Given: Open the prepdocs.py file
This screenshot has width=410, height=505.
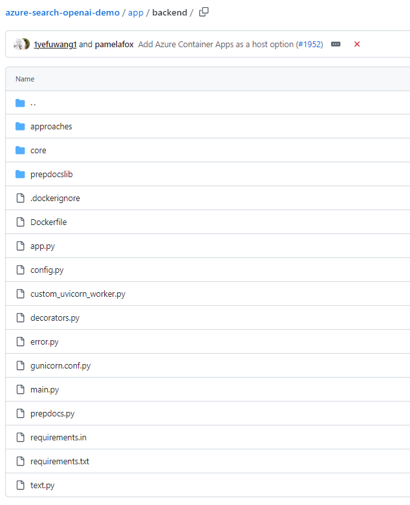Looking at the screenshot, I should point(52,414).
